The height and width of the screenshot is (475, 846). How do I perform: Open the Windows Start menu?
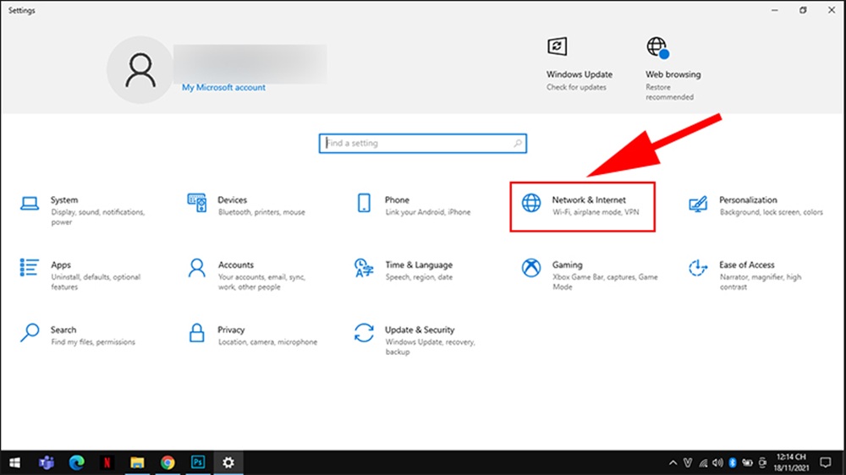(14, 463)
